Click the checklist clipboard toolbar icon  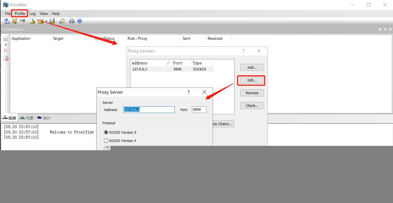tap(62, 21)
